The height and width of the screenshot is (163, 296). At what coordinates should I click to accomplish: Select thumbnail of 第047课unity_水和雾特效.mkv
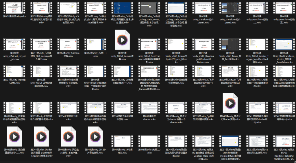(x=122, y=141)
